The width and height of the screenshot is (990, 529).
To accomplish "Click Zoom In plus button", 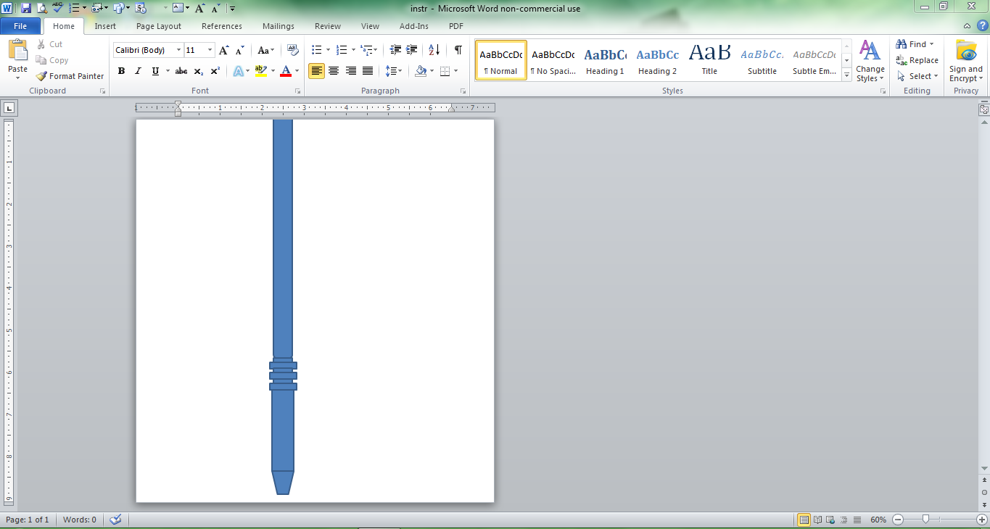I will click(981, 520).
